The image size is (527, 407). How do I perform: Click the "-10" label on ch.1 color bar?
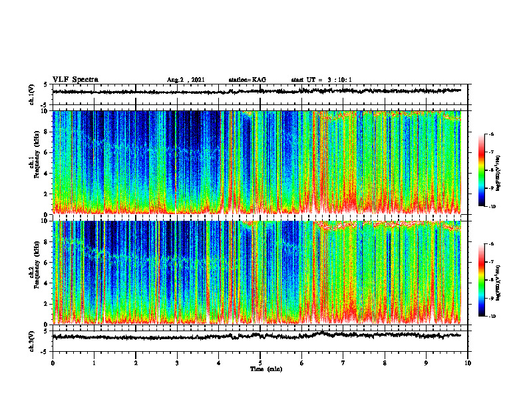pos(492,207)
